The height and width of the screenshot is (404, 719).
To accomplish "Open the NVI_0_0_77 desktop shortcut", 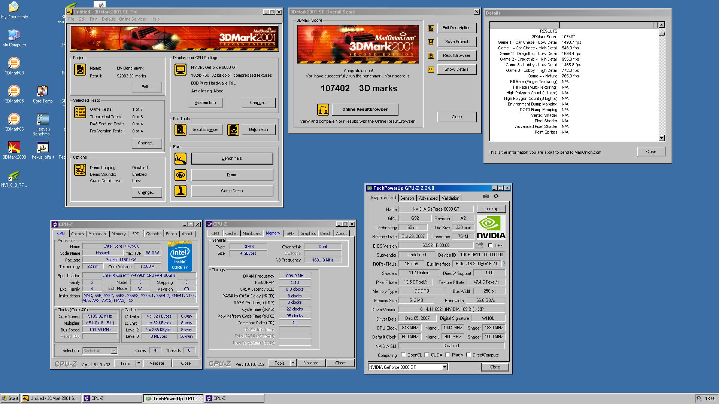I will pyautogui.click(x=14, y=178).
